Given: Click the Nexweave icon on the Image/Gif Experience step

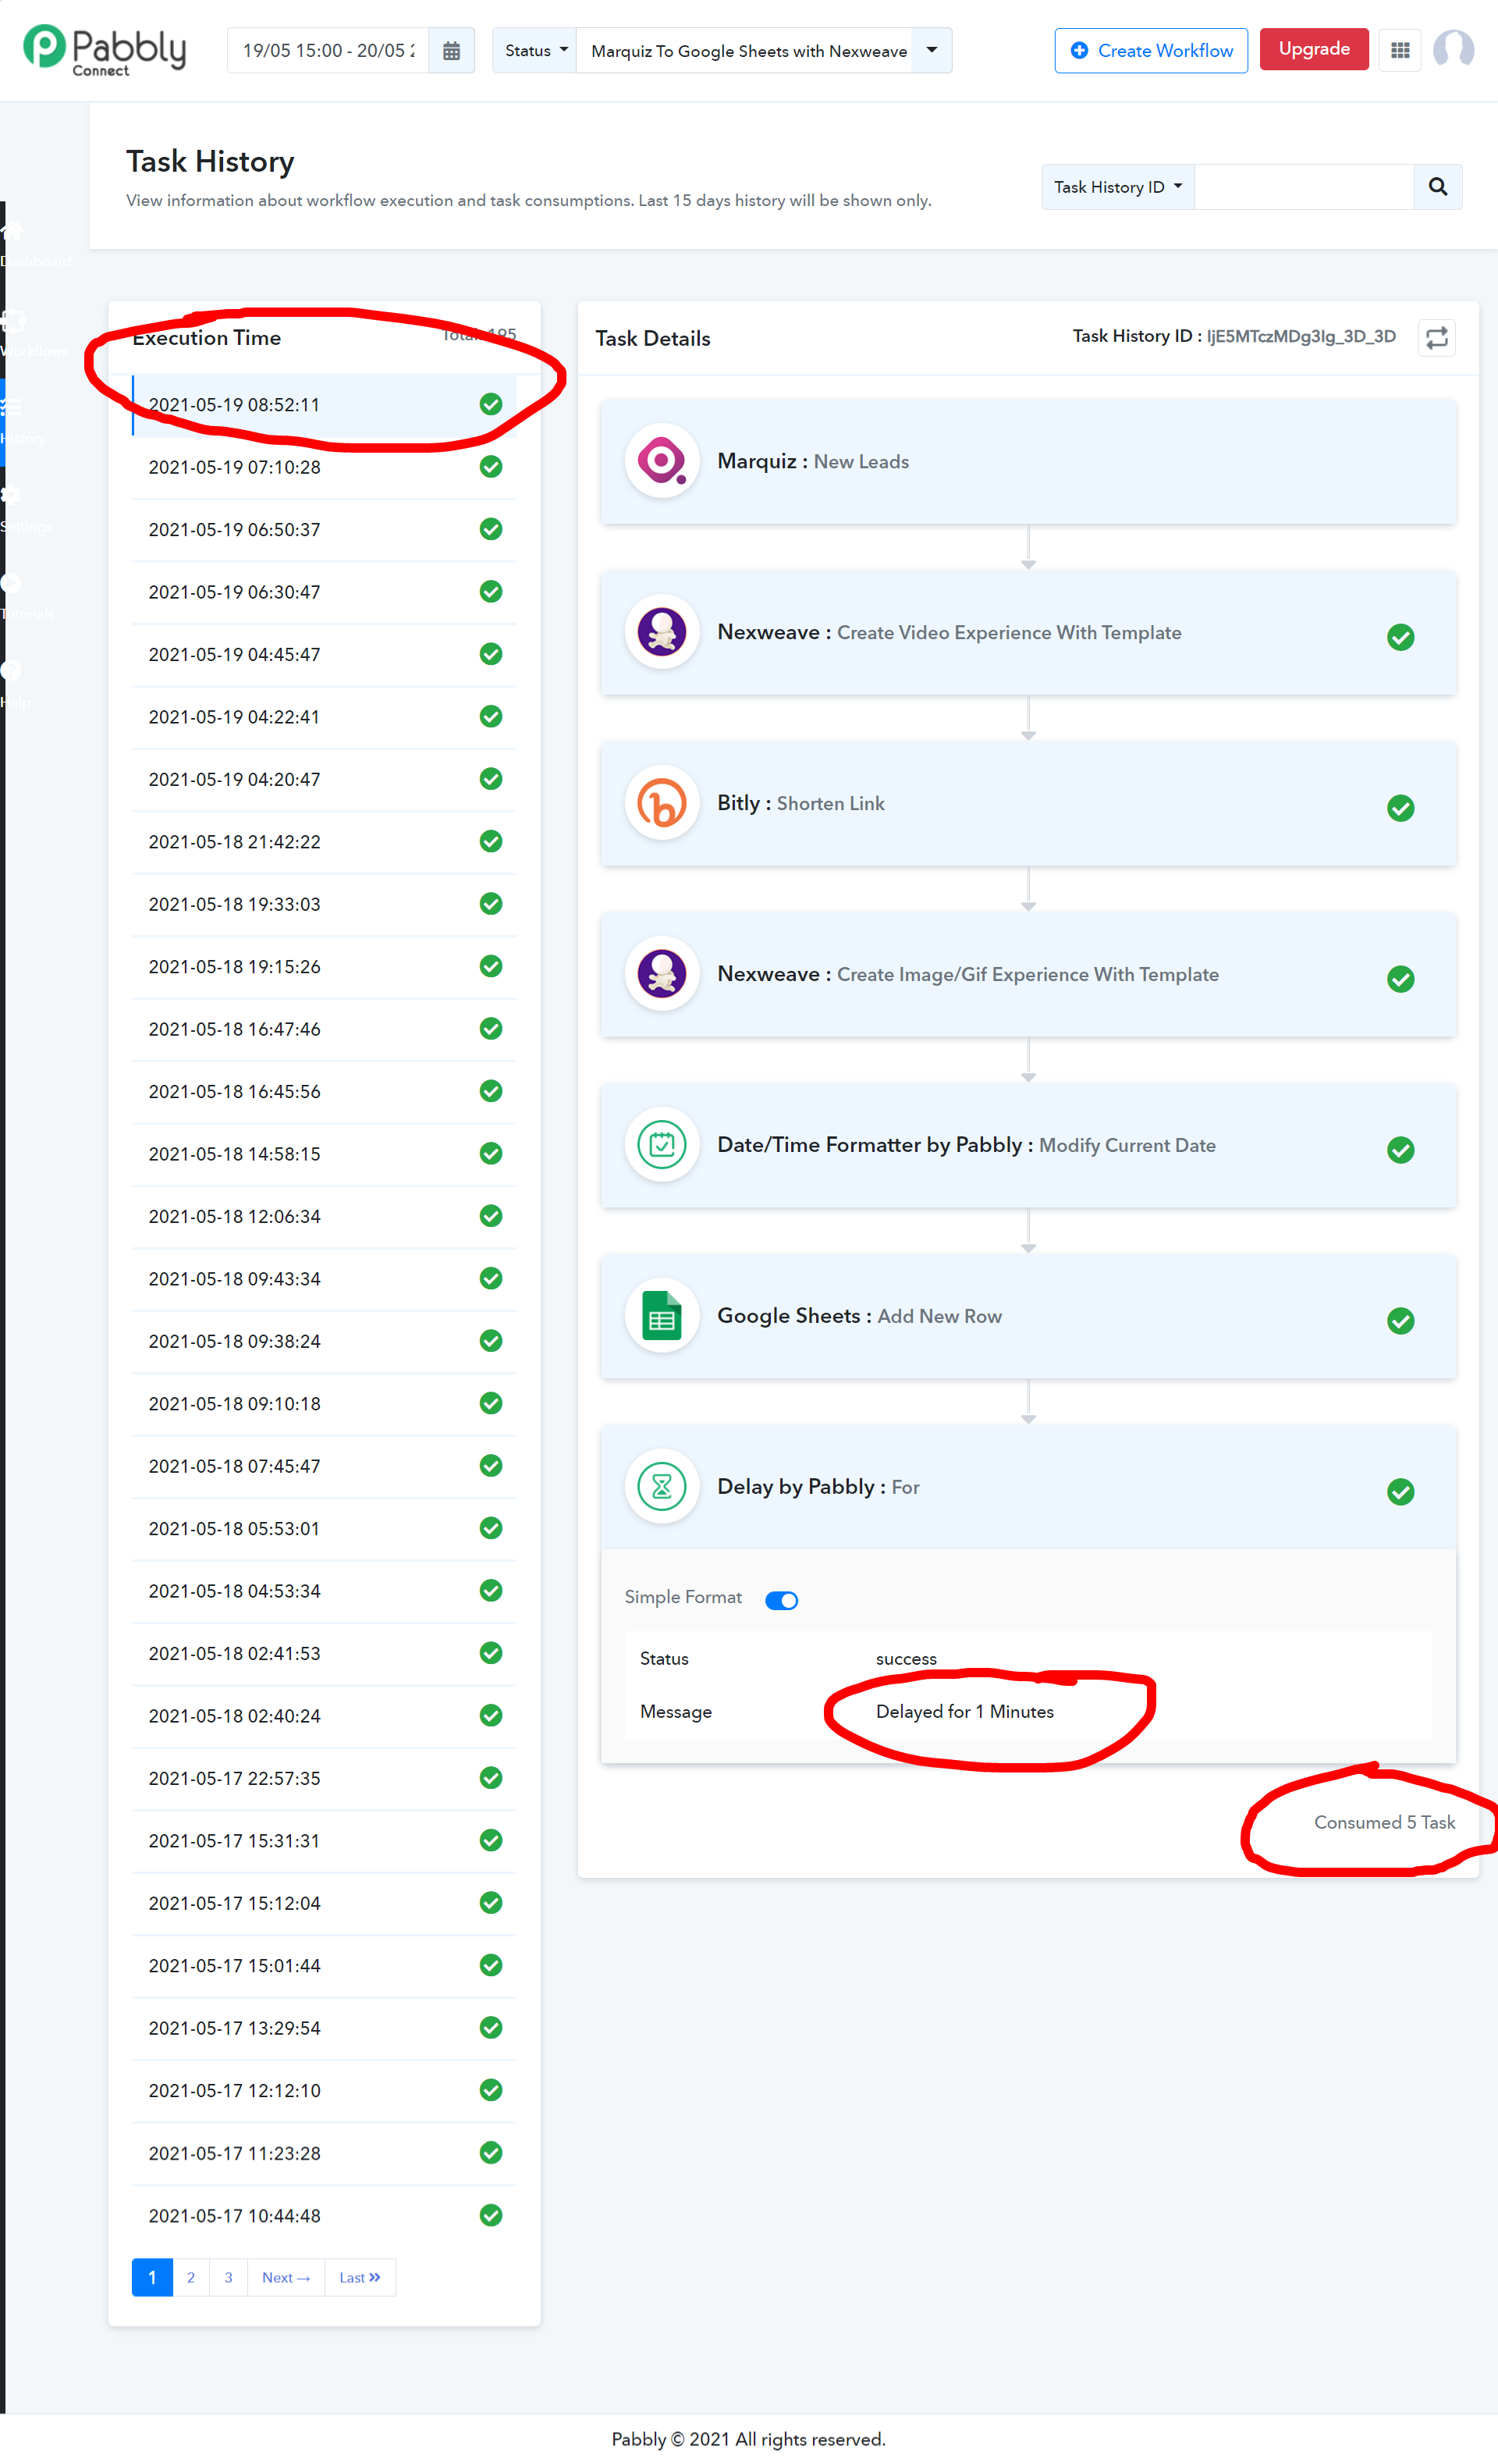Looking at the screenshot, I should tap(662, 974).
